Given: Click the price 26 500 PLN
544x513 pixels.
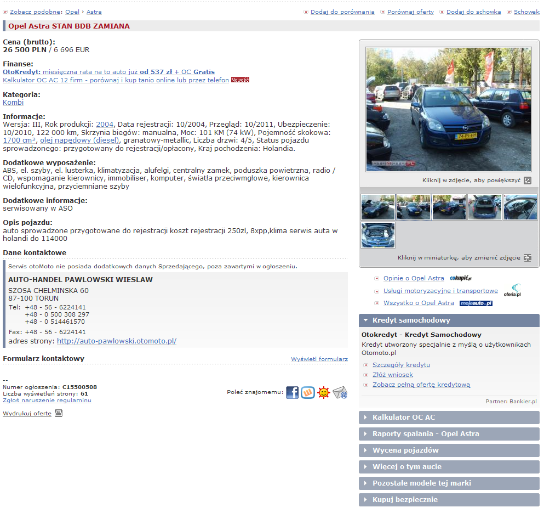Looking at the screenshot, I should (x=25, y=50).
